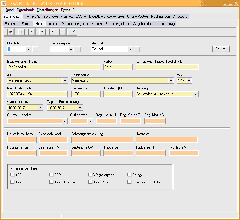The width and height of the screenshot is (240, 220).
Task: Expand the Art dropdown
Action: click(65, 80)
